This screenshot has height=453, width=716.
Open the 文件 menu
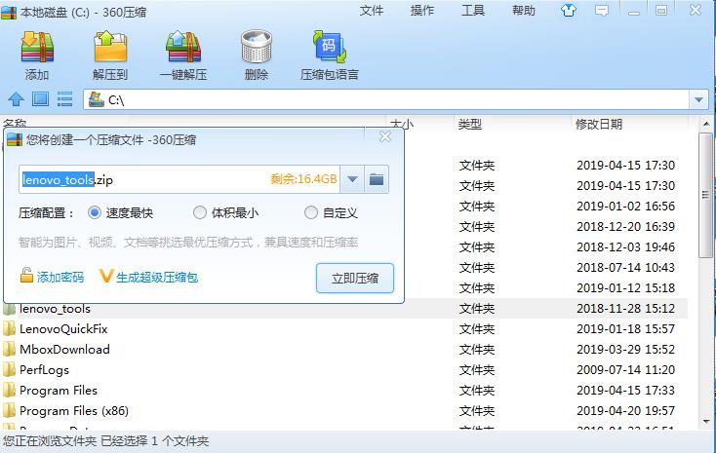372,11
